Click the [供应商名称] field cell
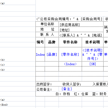The height and width of the screenshot is (108, 108). tap(81, 24)
